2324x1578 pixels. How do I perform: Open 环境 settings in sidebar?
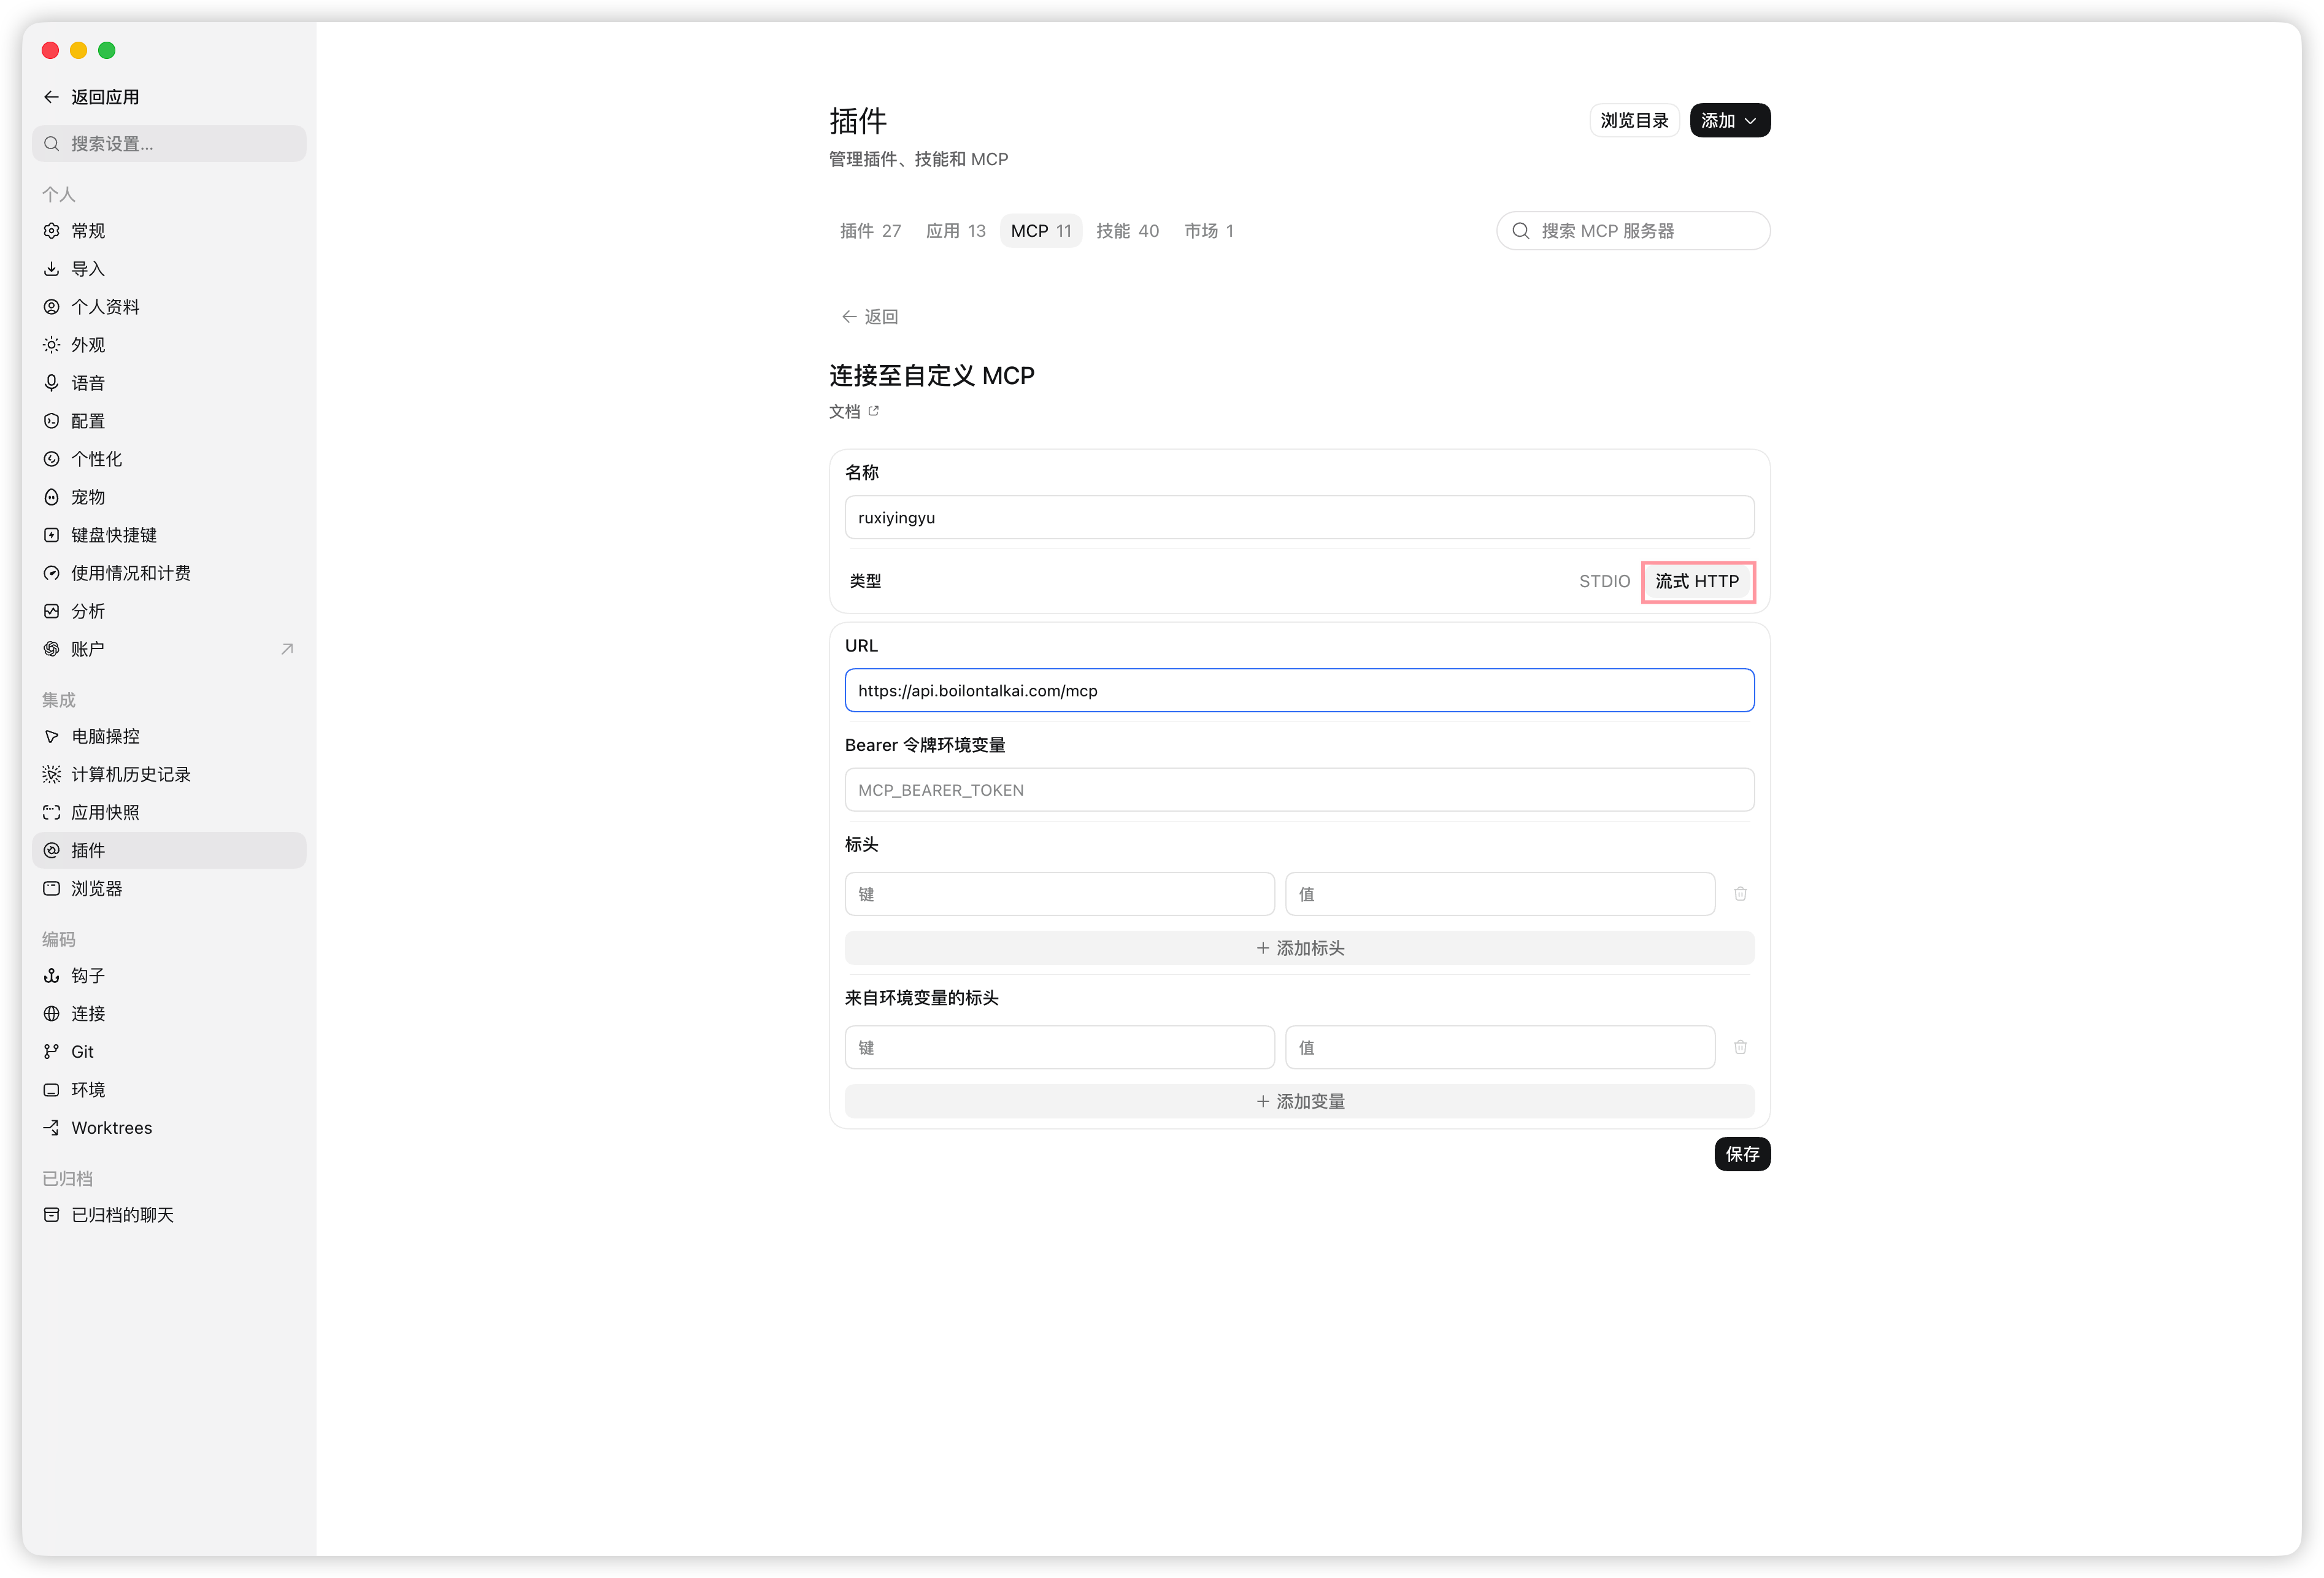169,1089
